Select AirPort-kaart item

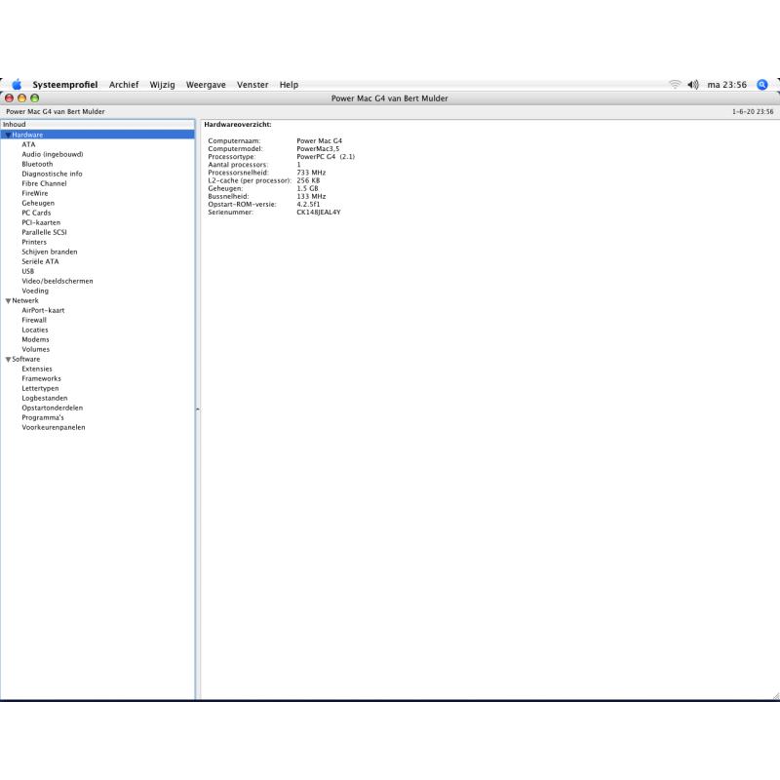[43, 310]
